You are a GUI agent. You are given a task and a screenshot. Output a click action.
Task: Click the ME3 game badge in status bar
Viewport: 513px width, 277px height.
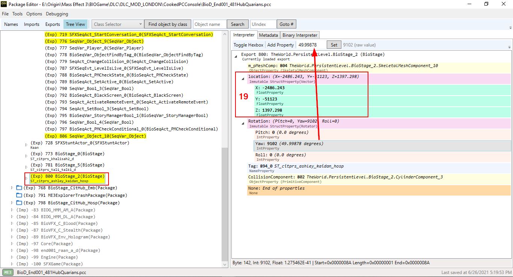coord(8,273)
